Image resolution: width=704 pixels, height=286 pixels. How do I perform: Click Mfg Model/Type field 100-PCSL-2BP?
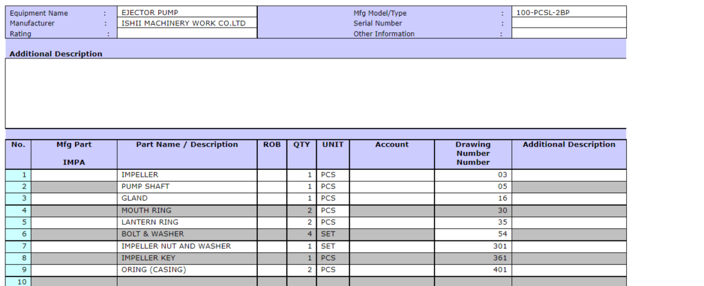[x=569, y=12]
